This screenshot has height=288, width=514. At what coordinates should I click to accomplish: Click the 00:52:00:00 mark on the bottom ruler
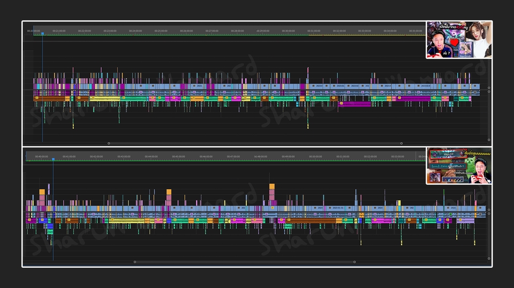[x=370, y=157]
